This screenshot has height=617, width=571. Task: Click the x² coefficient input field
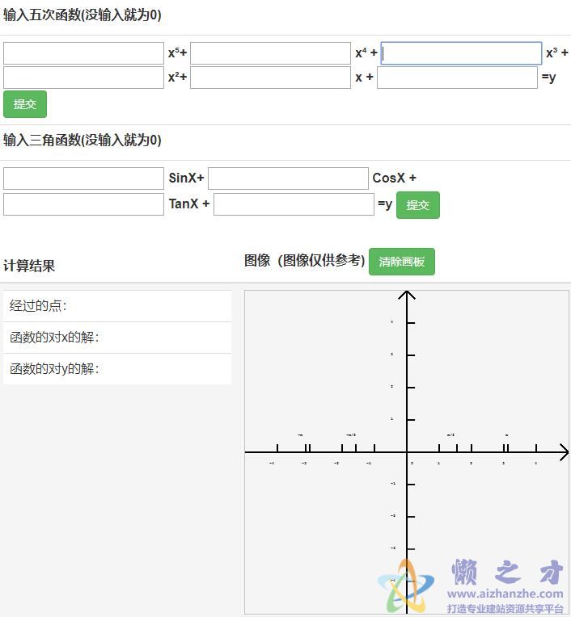click(x=83, y=78)
